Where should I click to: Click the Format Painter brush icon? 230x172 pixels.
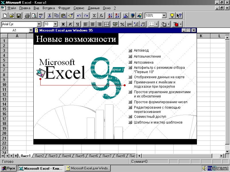70,15
